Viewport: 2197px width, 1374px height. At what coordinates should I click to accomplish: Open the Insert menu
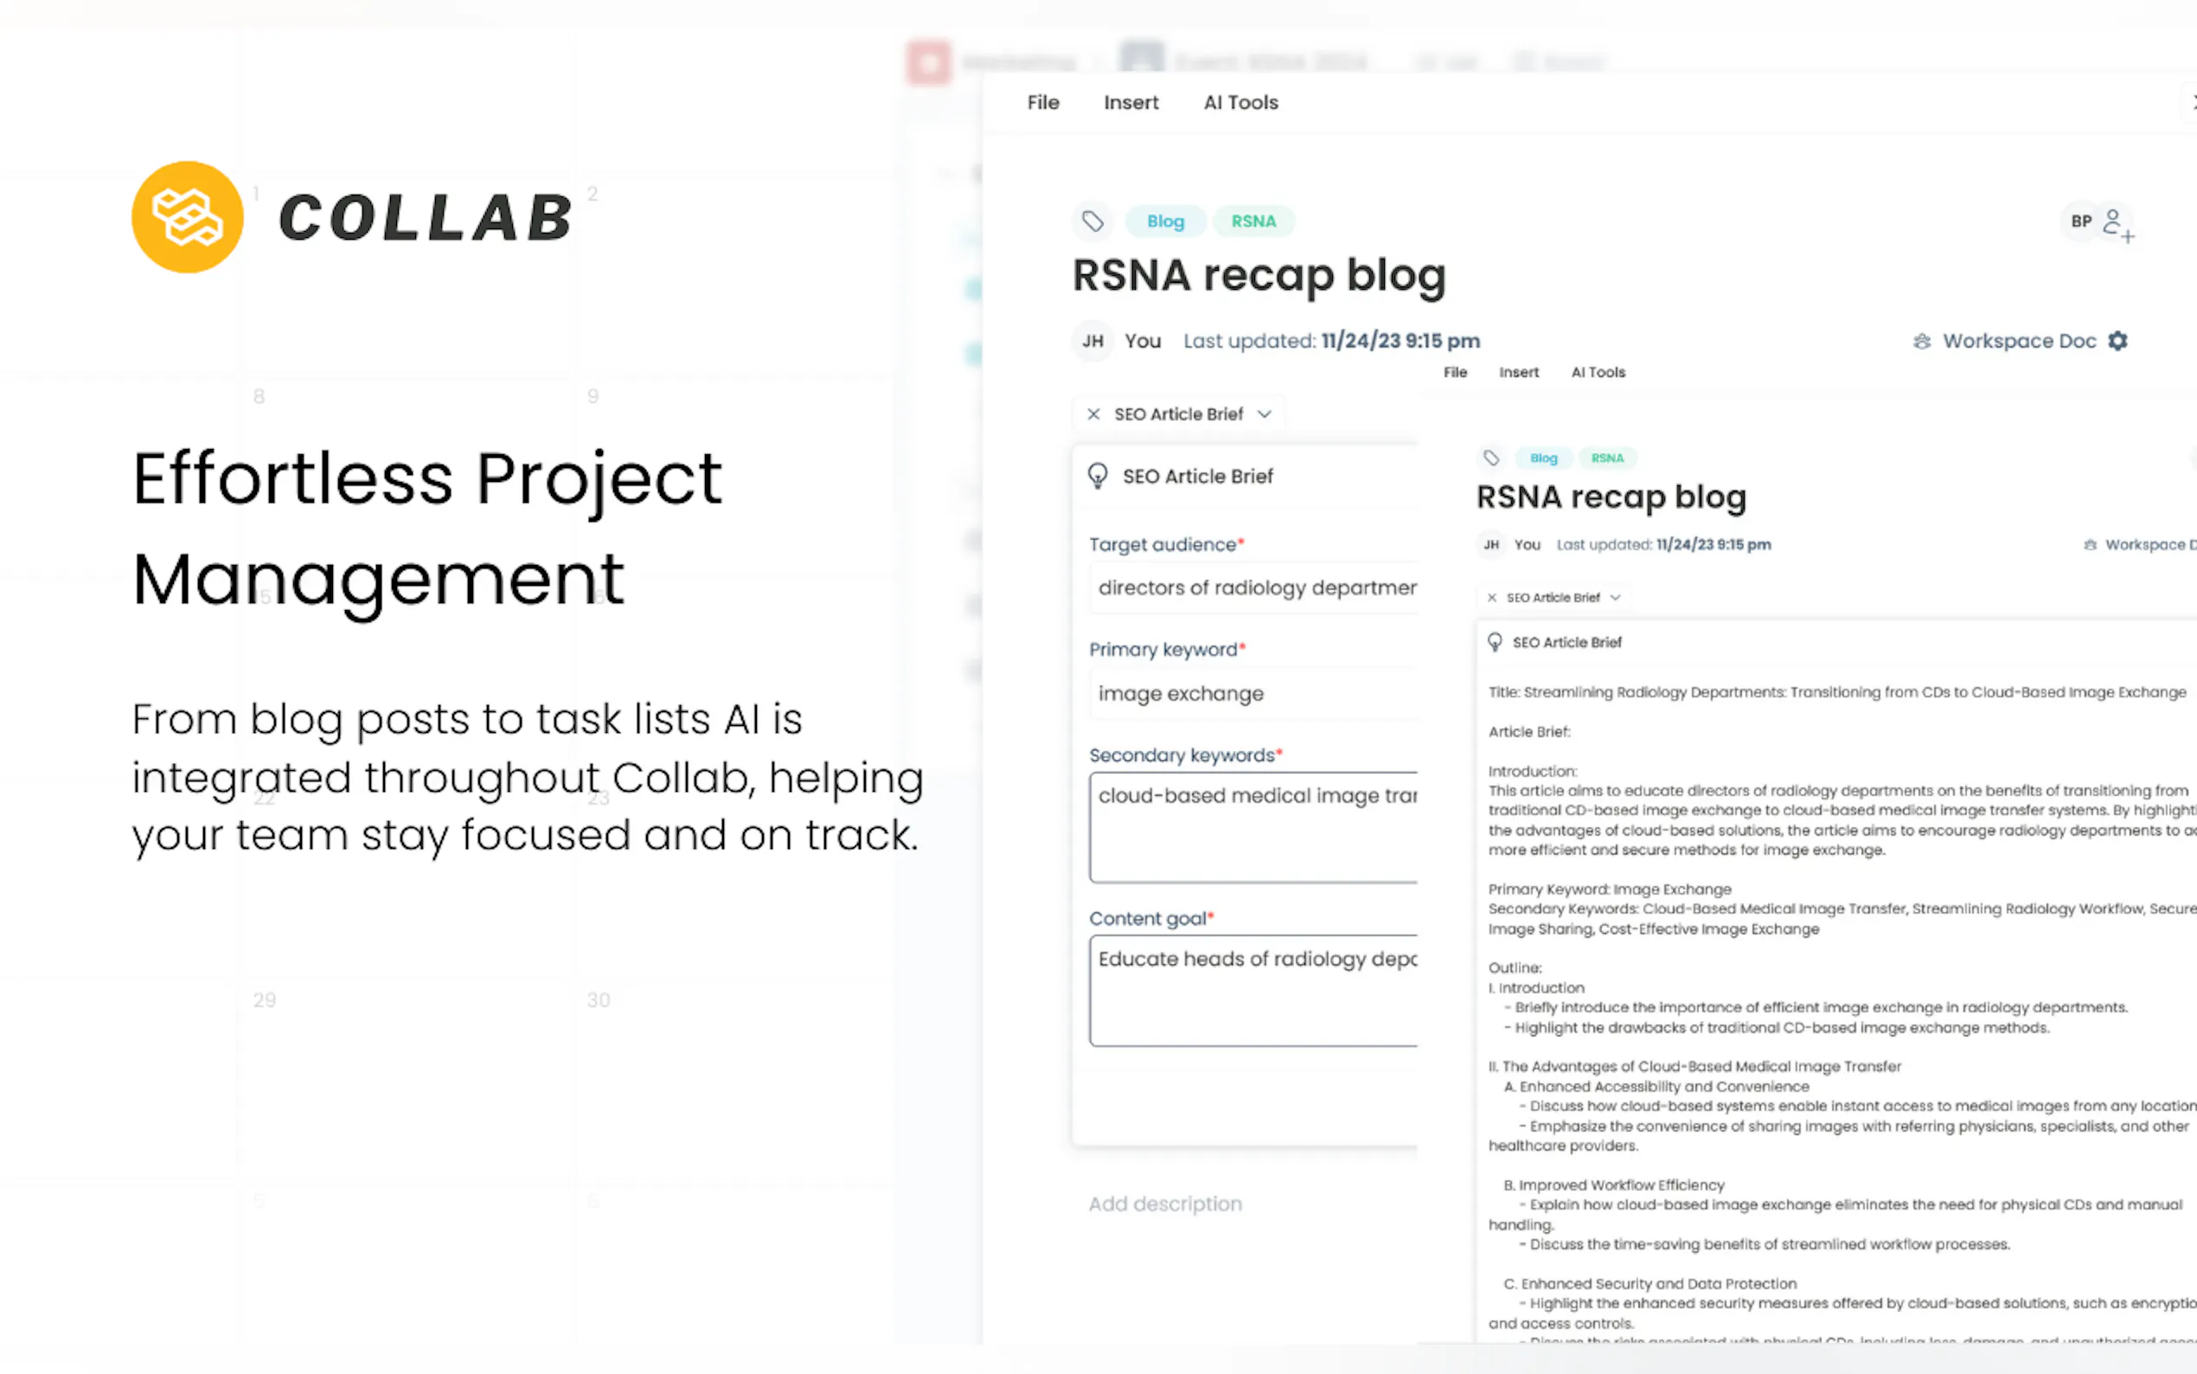coord(1131,103)
